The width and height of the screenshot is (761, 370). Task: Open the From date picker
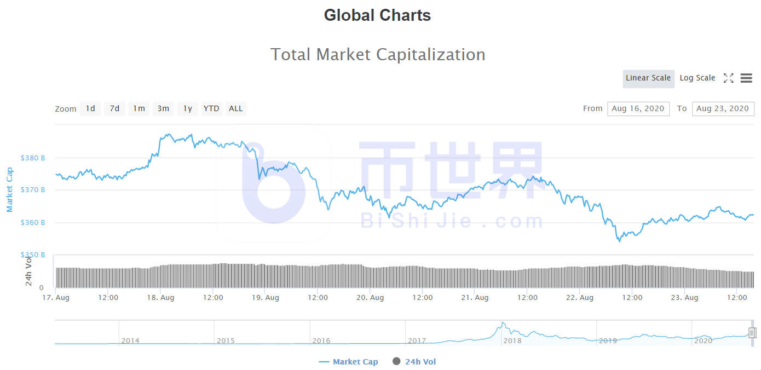tap(638, 108)
